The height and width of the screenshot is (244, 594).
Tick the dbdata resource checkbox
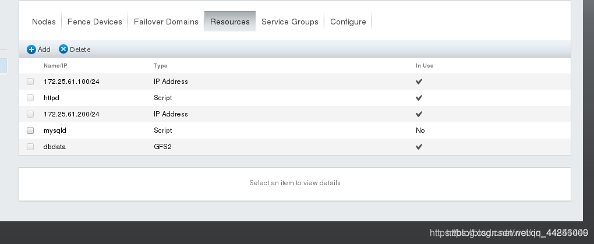30,147
